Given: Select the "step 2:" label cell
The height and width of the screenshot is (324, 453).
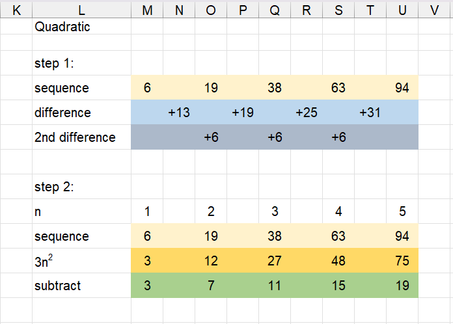Looking at the screenshot, I should (x=81, y=187).
